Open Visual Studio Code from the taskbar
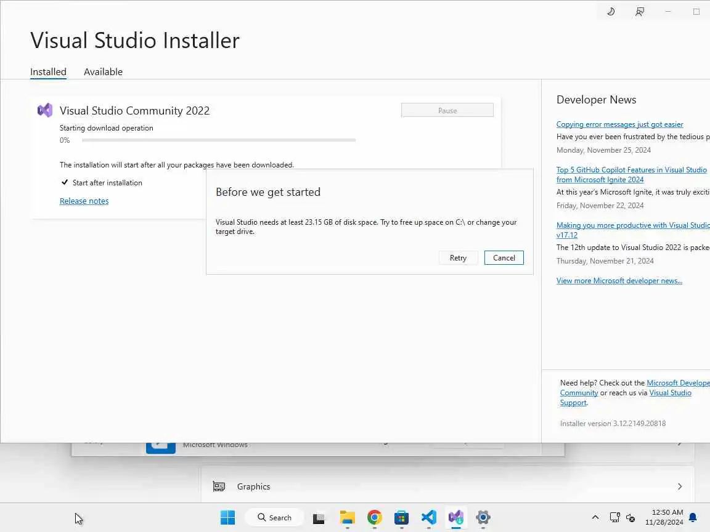Screen dimensions: 710x532 coord(428,517)
